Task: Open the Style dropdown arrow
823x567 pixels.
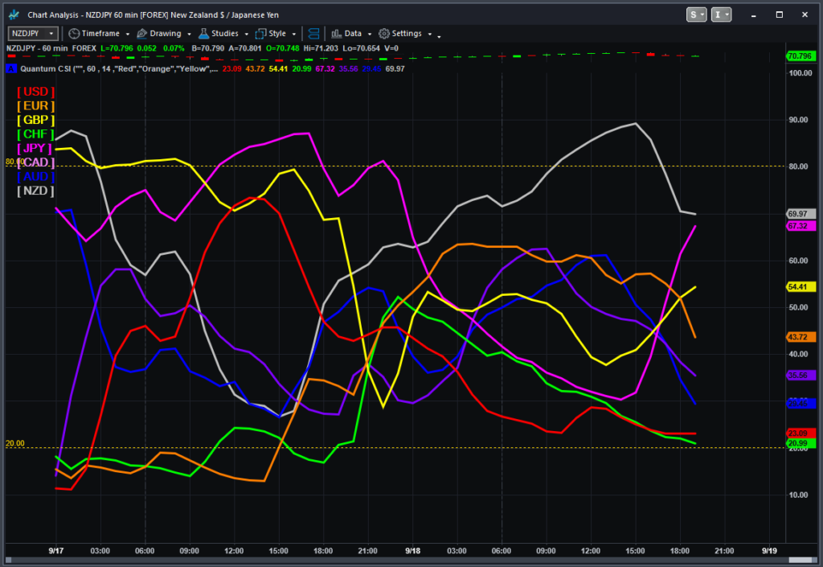Action: click(x=293, y=34)
